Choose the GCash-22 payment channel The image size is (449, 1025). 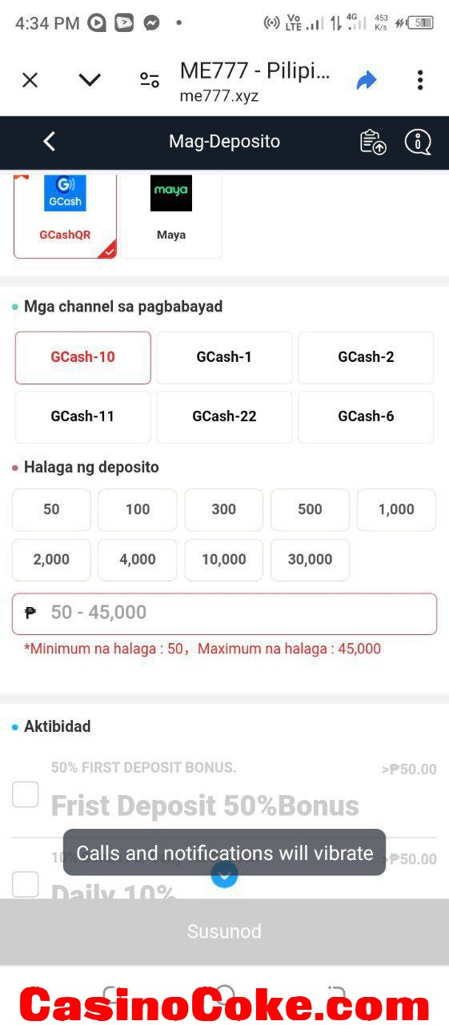[224, 416]
